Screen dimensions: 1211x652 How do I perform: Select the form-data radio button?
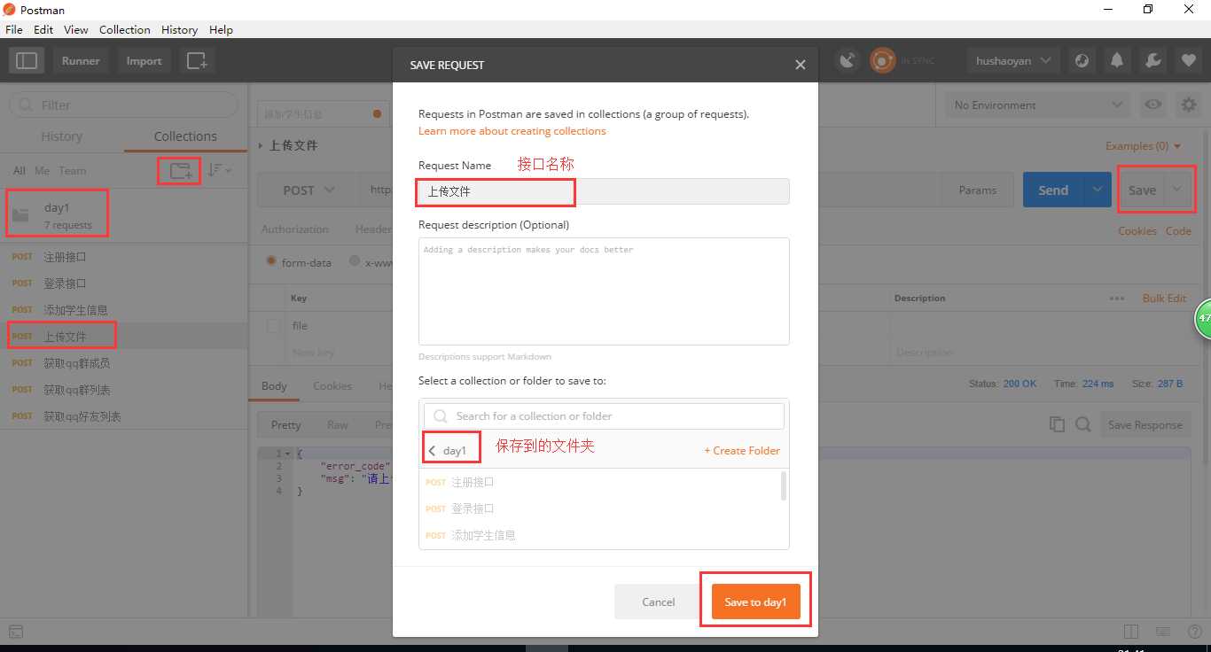tap(272, 262)
